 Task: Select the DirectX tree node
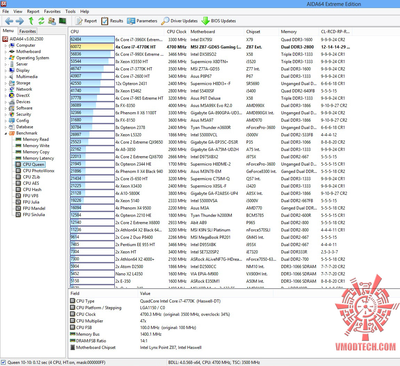point(23,95)
